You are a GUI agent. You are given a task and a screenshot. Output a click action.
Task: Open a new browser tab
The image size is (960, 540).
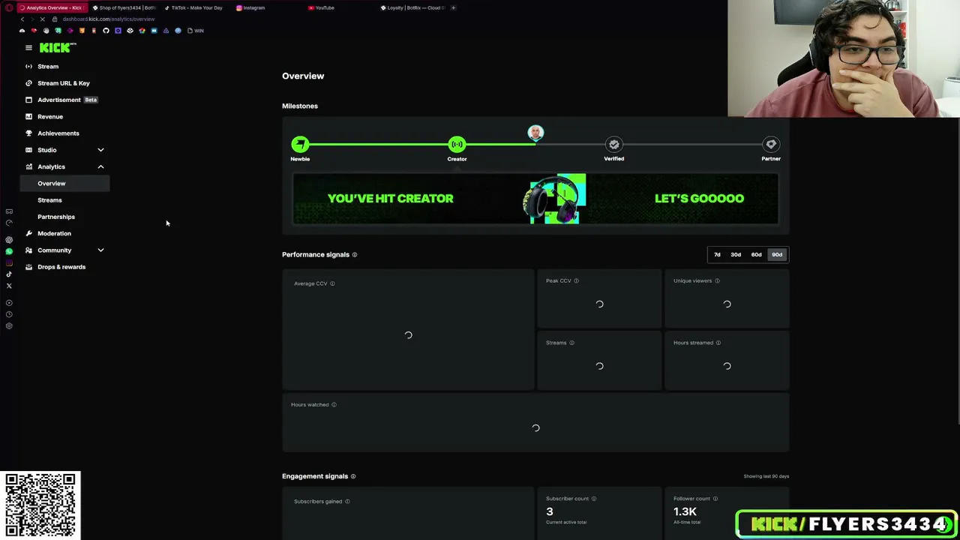tap(453, 7)
